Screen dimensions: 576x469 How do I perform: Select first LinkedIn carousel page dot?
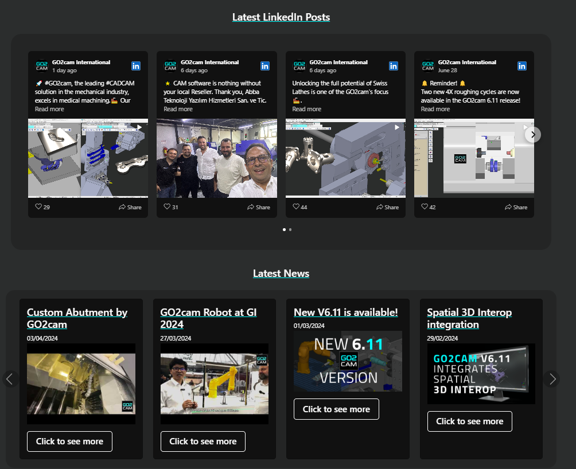click(285, 229)
